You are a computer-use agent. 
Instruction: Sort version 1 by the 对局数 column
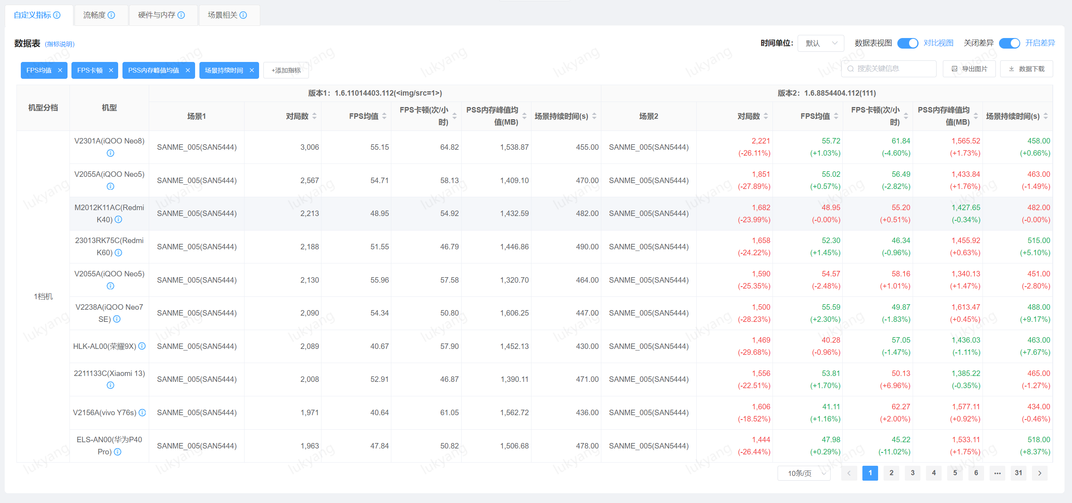point(314,116)
